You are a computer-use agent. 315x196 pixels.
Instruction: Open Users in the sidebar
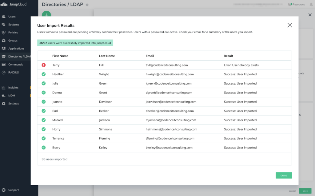(x=12, y=17)
